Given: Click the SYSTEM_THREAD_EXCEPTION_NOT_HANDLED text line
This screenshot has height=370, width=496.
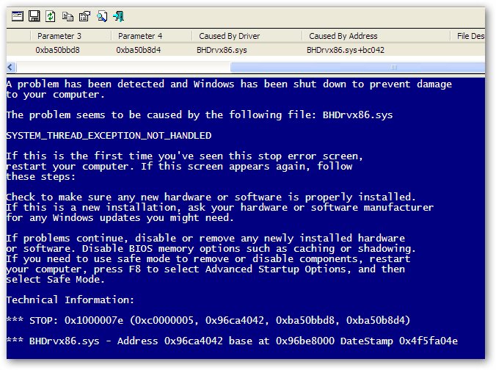Looking at the screenshot, I should 109,136.
